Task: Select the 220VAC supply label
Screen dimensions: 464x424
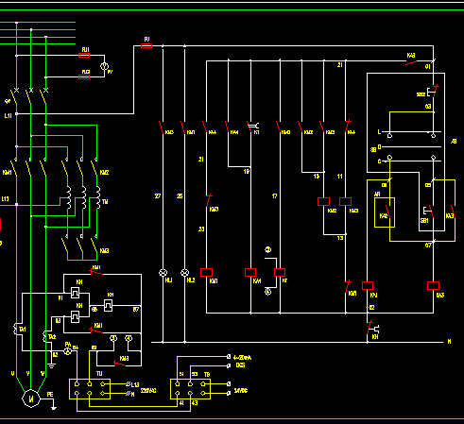Action: (x=148, y=391)
